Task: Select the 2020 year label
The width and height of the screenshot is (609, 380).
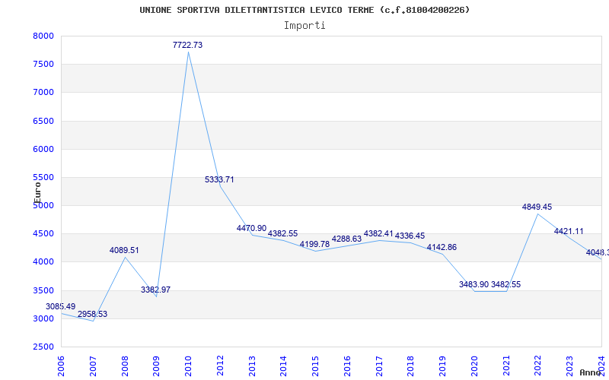Action: click(x=474, y=366)
